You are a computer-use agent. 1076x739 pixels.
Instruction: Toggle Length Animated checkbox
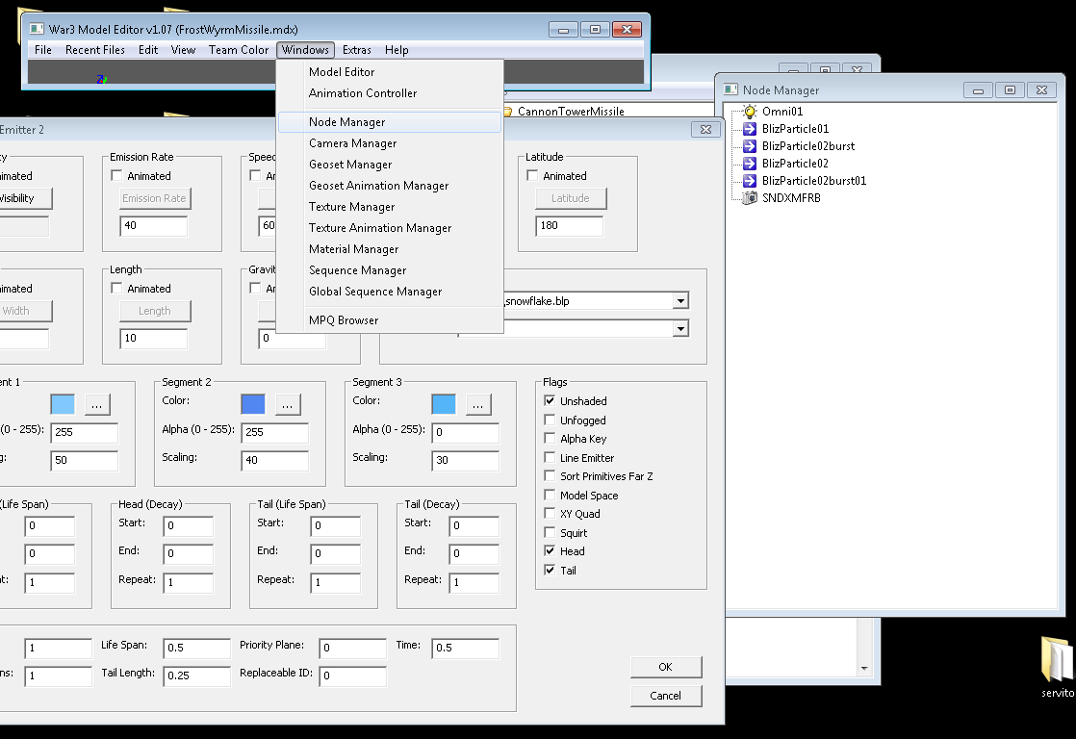[x=116, y=288]
